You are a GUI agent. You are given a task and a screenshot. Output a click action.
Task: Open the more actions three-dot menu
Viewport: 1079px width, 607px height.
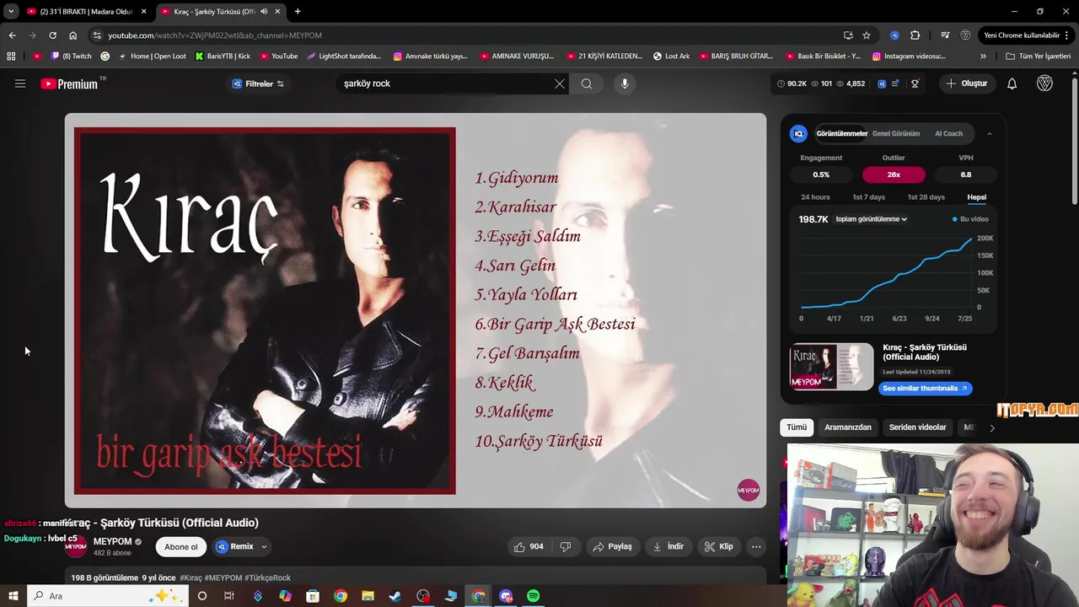[756, 546]
